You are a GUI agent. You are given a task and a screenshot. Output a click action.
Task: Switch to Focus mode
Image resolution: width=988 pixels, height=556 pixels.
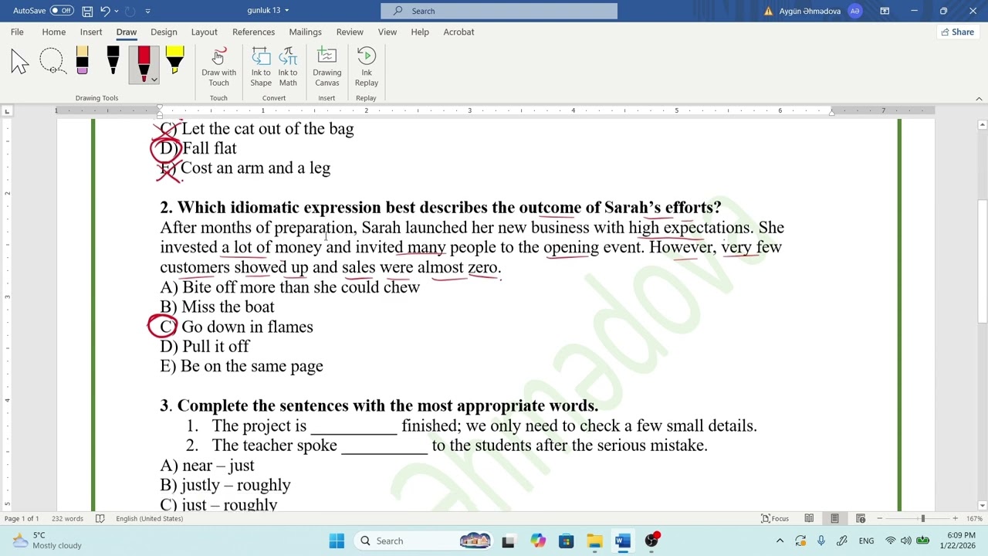coord(775,518)
